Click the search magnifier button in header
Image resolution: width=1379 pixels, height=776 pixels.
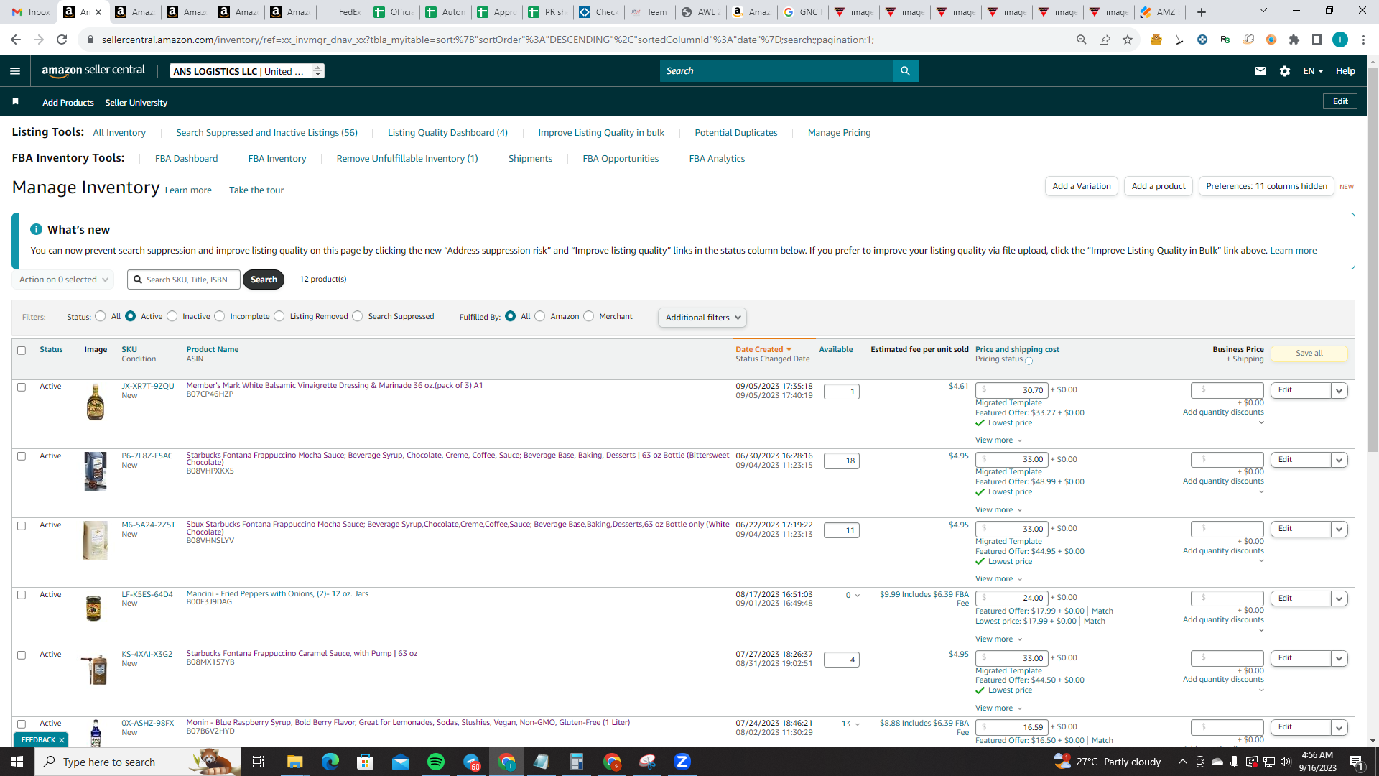pos(905,71)
